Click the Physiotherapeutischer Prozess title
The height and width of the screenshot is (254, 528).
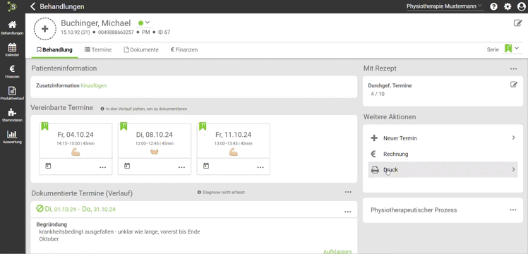pyautogui.click(x=414, y=210)
